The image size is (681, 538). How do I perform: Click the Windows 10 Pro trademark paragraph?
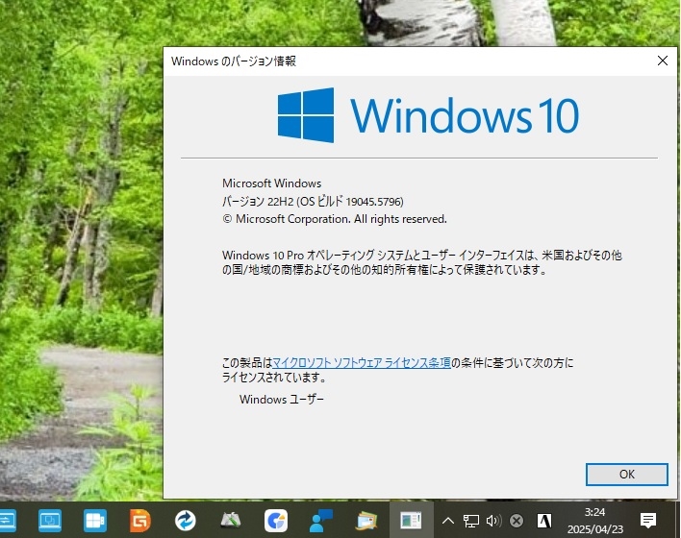click(x=421, y=262)
